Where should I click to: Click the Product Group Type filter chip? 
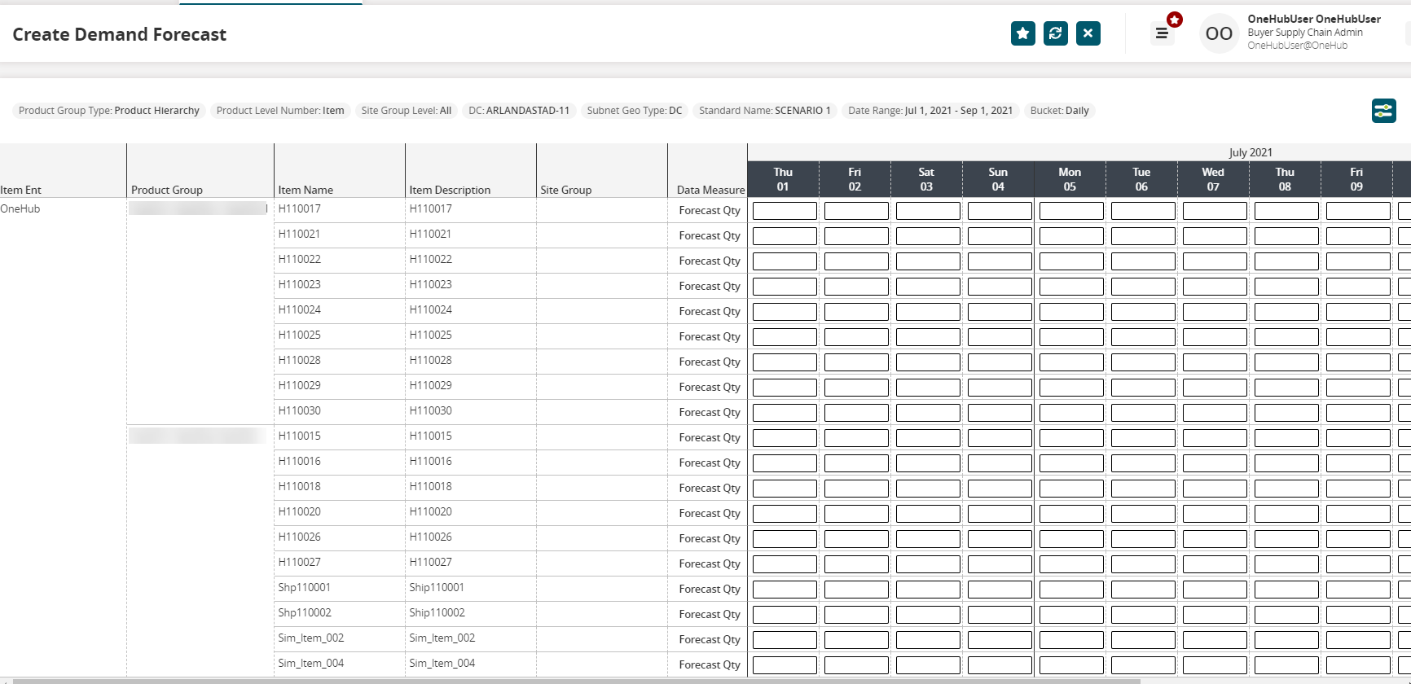pyautogui.click(x=108, y=111)
